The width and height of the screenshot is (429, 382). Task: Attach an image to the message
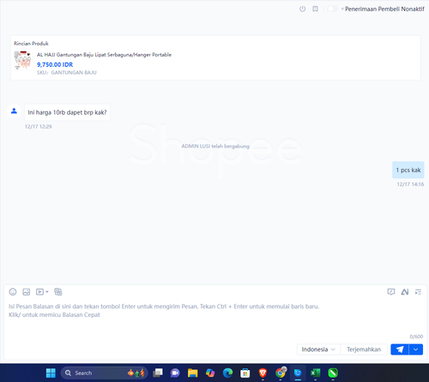[x=27, y=292]
